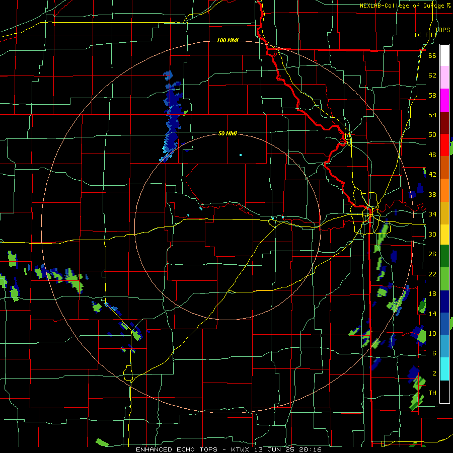453x453 pixels.
Task: Select the bright red legend swatch between 50 and 46
Action: tap(444, 145)
